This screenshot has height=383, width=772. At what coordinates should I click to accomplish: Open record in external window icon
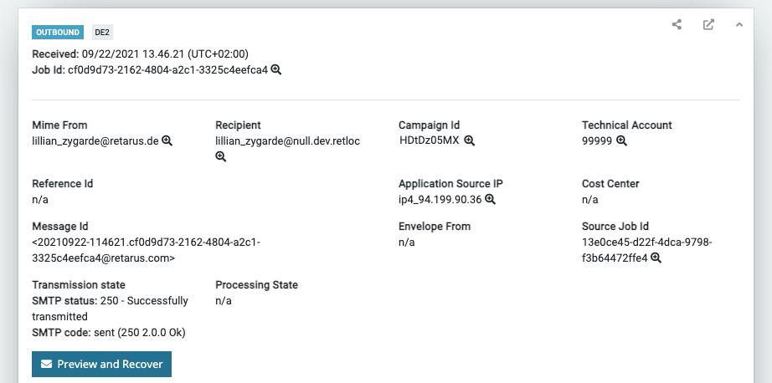[708, 24]
